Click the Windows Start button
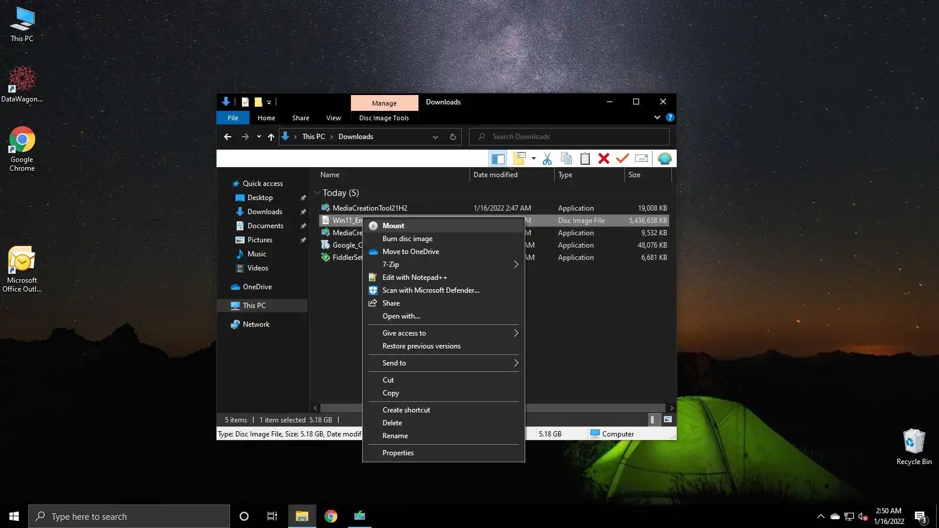The width and height of the screenshot is (939, 528). [14, 516]
